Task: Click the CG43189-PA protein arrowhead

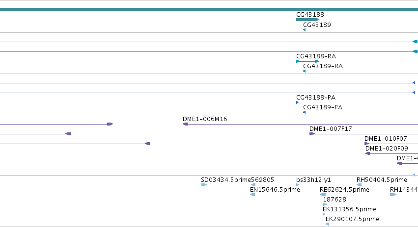Action: (x=304, y=112)
